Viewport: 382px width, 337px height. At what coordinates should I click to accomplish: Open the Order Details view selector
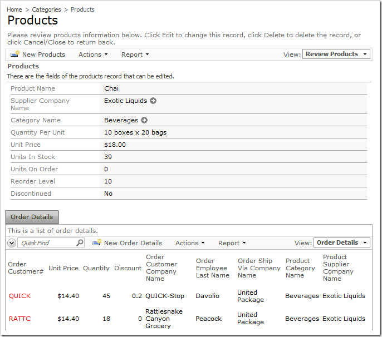[342, 242]
